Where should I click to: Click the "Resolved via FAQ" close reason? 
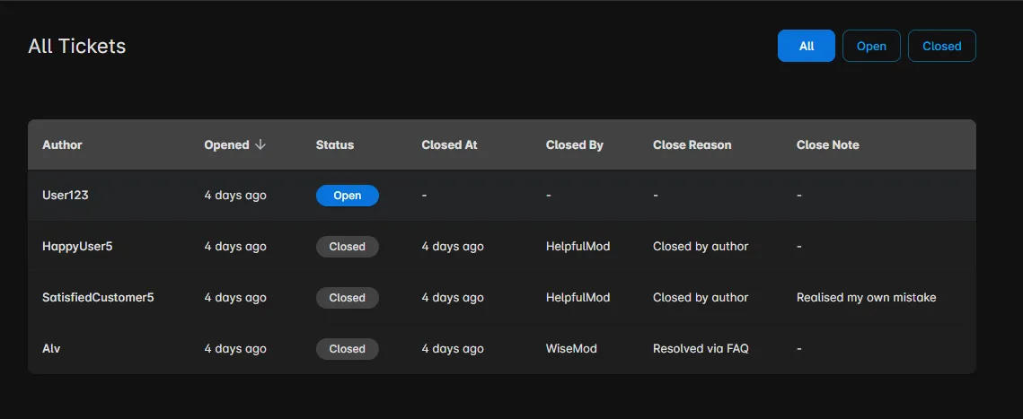[701, 349]
